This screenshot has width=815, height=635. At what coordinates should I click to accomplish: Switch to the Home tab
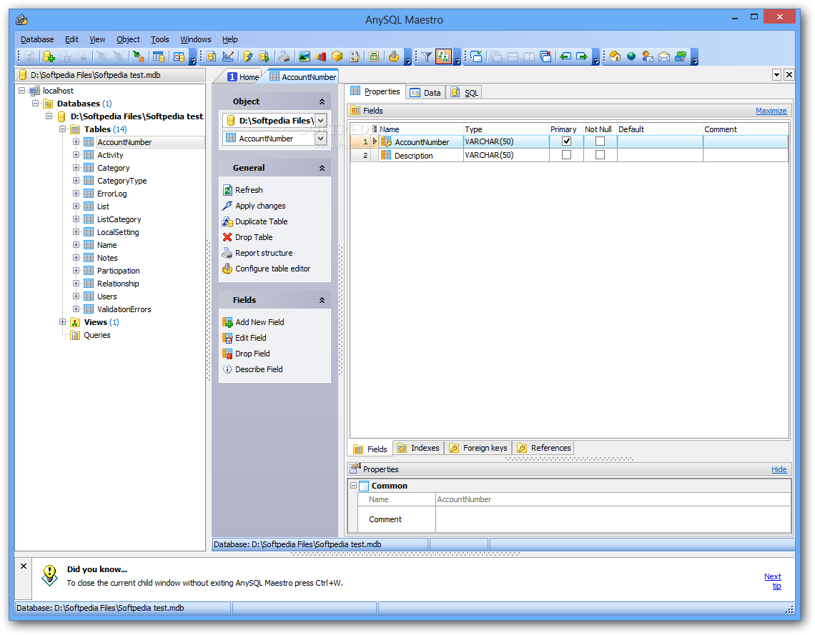point(243,77)
